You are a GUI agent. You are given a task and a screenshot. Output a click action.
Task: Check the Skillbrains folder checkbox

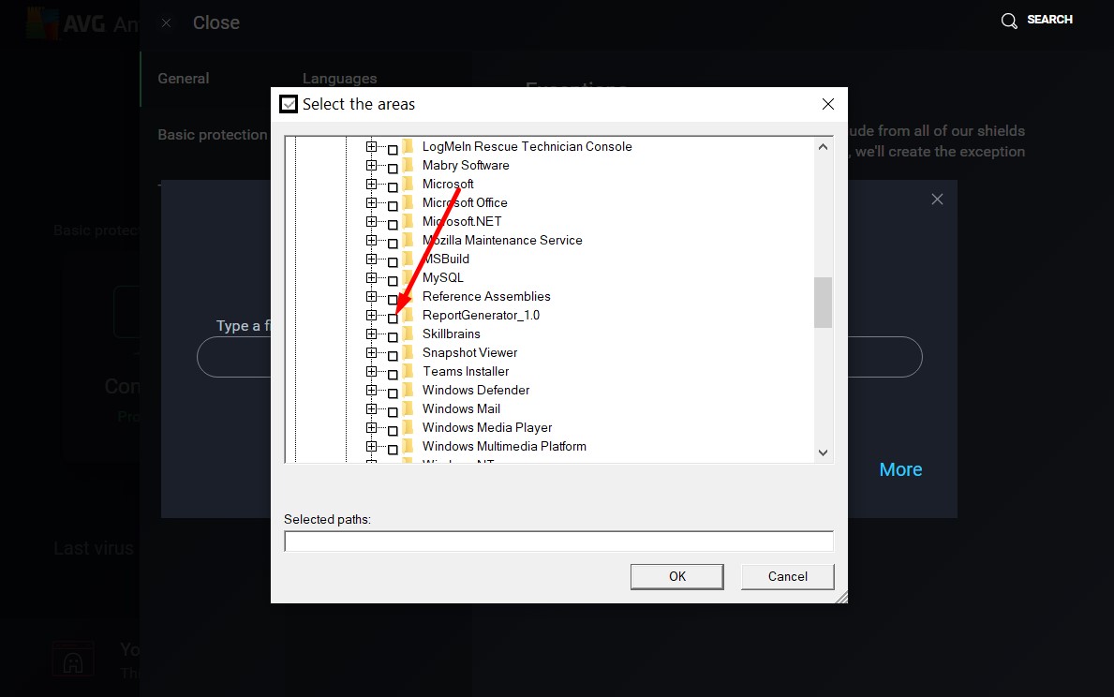393,336
